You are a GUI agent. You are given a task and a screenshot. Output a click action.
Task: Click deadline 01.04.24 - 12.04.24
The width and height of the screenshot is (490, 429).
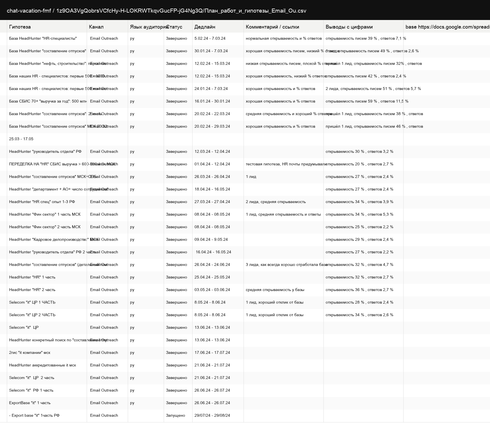pos(212,164)
